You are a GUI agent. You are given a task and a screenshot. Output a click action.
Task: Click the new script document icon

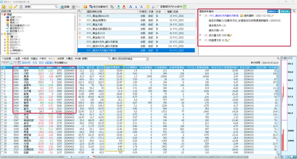tap(10, 7)
